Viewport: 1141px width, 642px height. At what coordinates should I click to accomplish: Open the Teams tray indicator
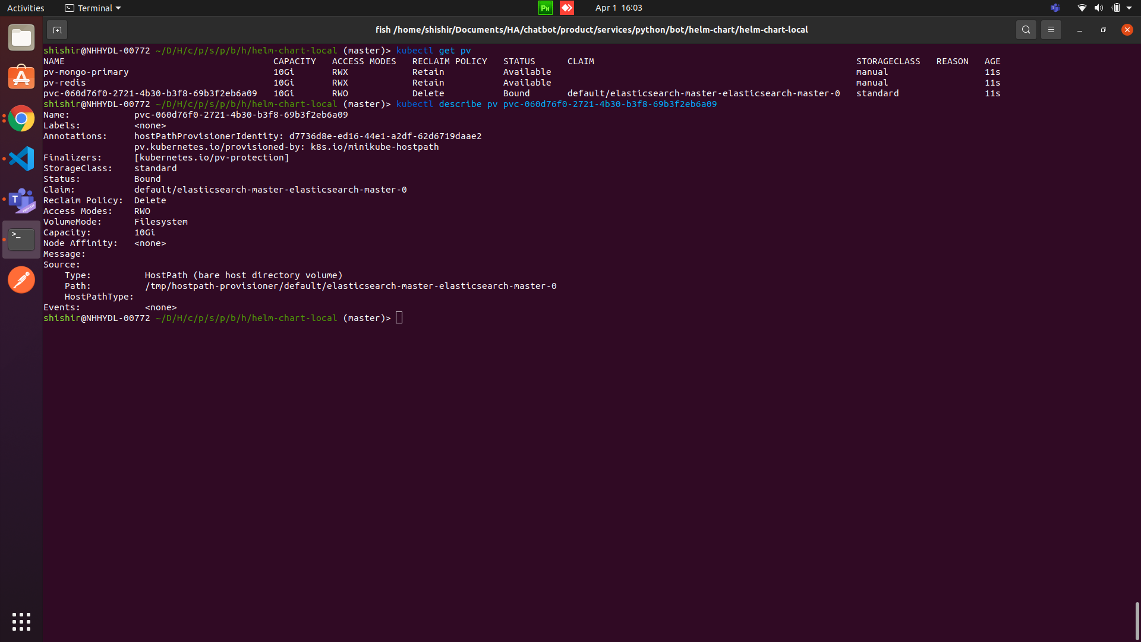tap(1055, 8)
